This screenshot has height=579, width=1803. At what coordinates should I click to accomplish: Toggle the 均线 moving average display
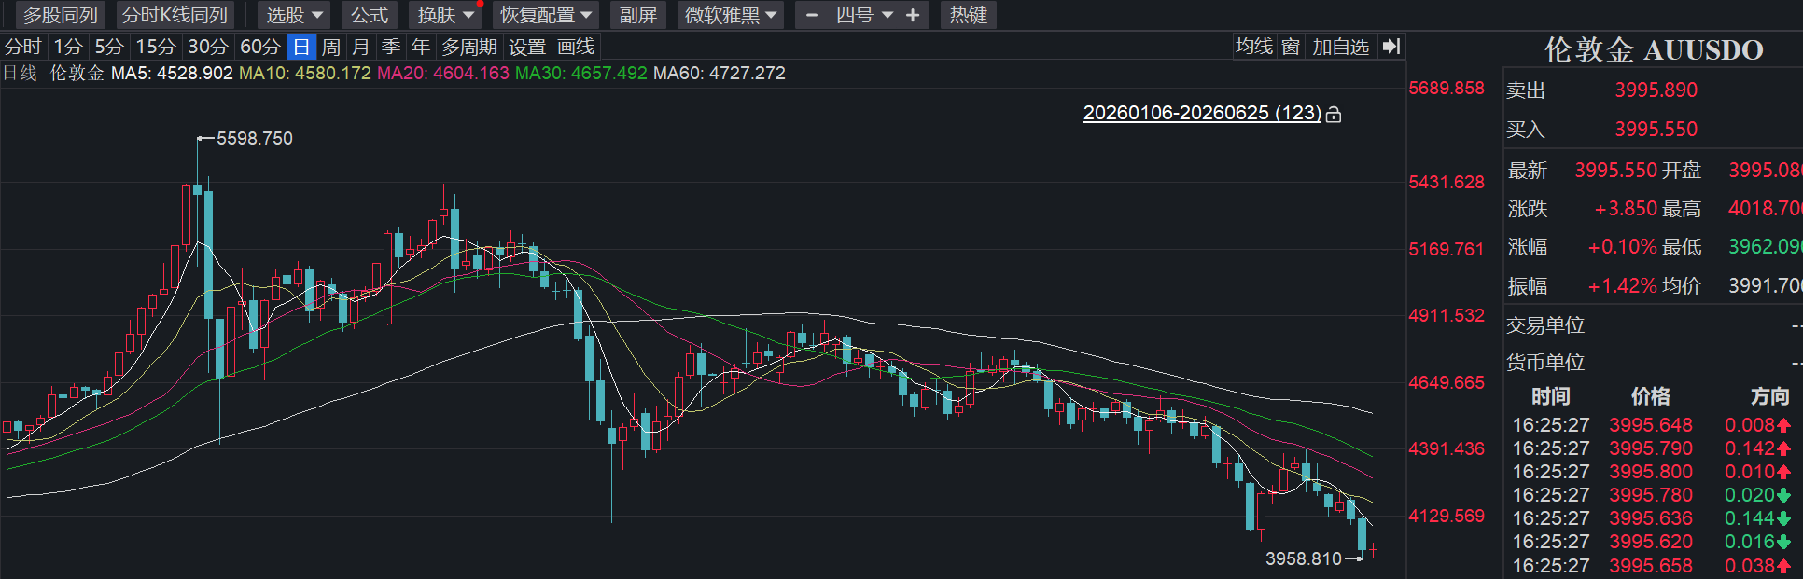(x=1254, y=47)
